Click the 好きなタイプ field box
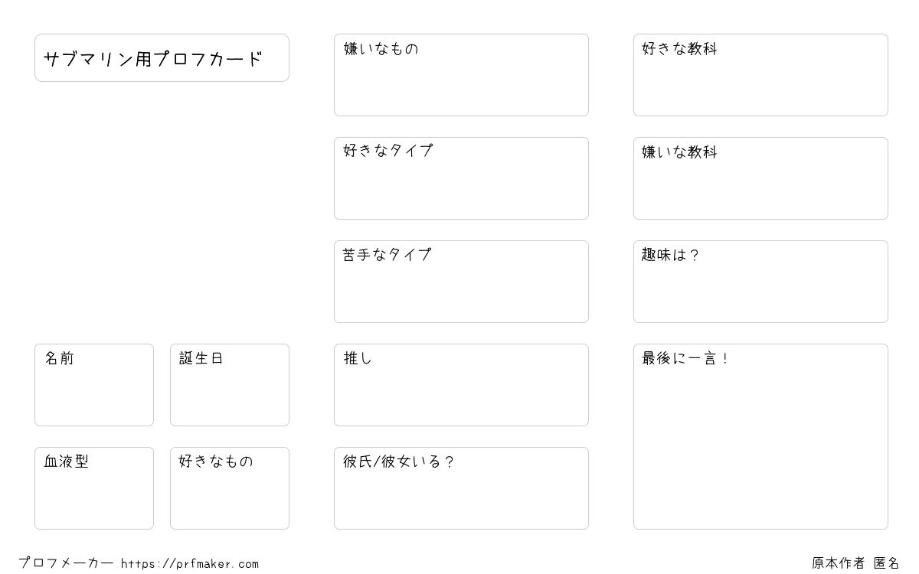The height and width of the screenshot is (574, 919). [461, 178]
